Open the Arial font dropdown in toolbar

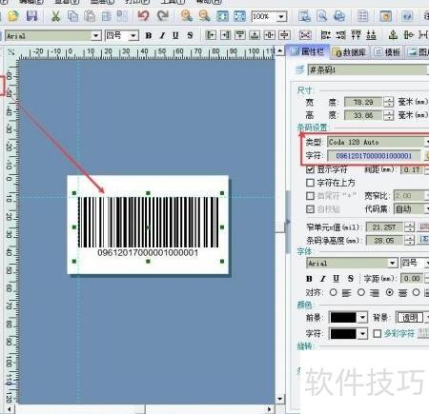(x=95, y=35)
